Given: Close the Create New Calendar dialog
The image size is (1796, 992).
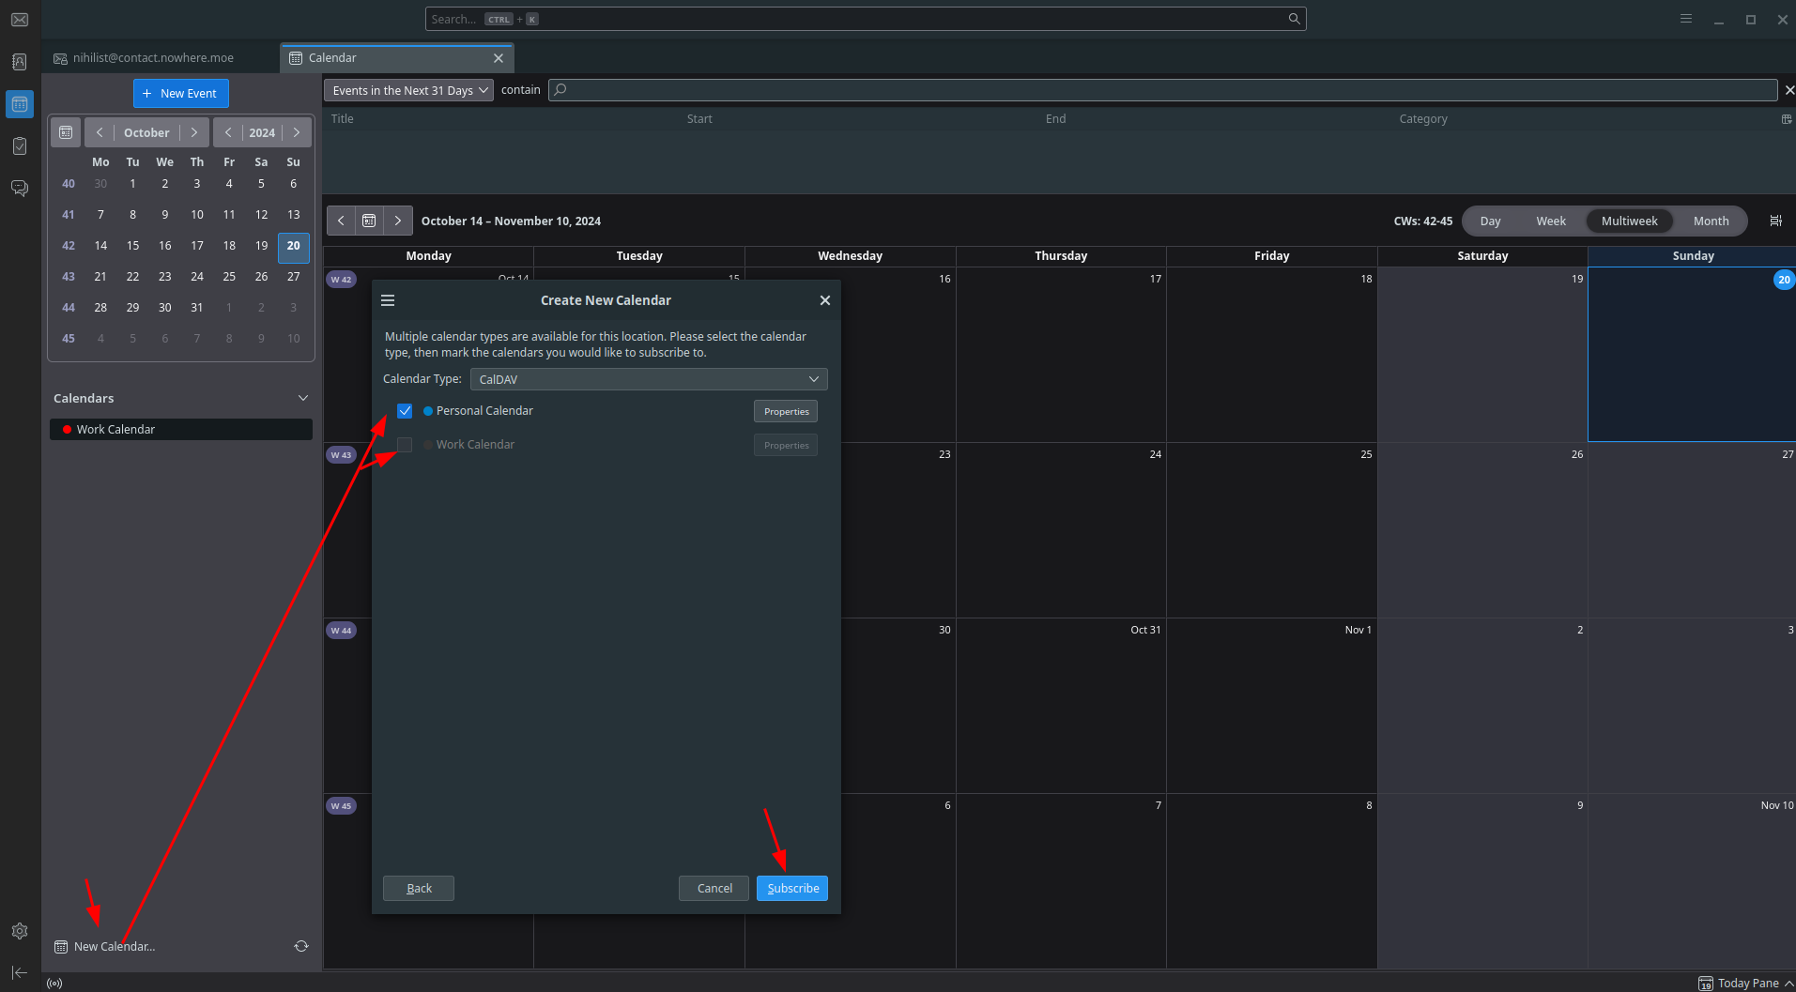Looking at the screenshot, I should point(824,300).
